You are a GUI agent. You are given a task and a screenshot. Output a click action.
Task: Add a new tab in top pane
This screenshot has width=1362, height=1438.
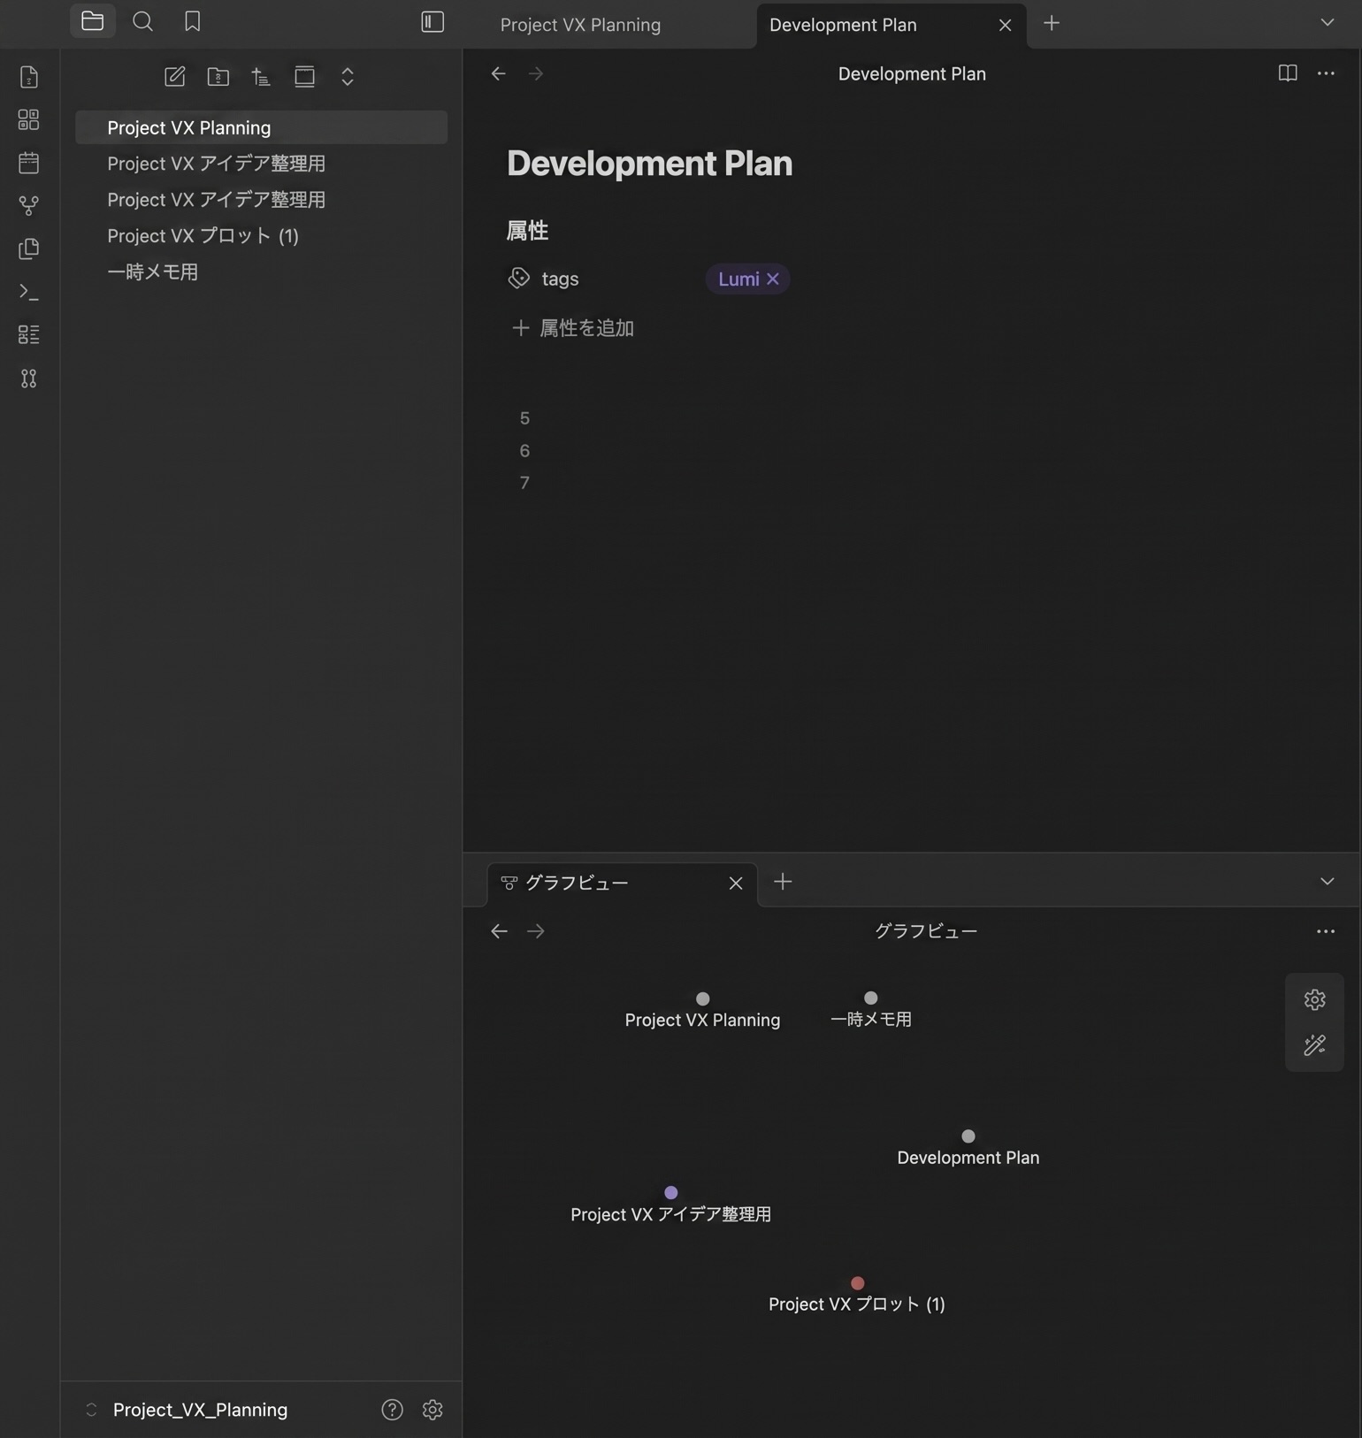coord(1051,24)
